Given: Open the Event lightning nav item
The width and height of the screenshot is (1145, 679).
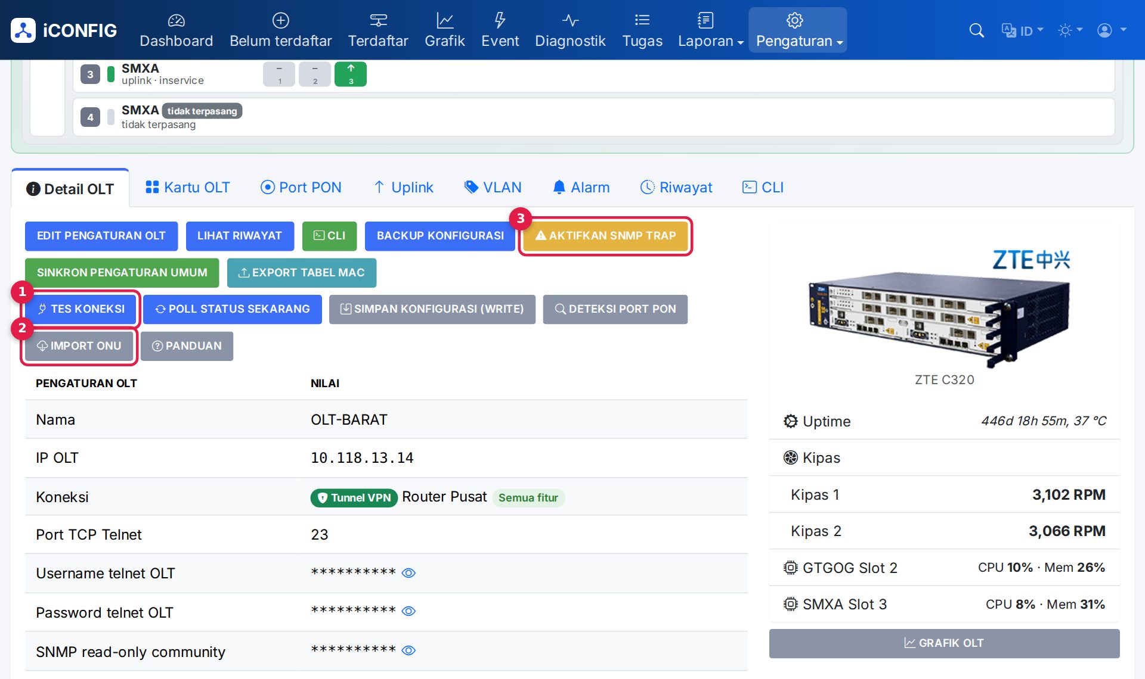Looking at the screenshot, I should pyautogui.click(x=500, y=30).
